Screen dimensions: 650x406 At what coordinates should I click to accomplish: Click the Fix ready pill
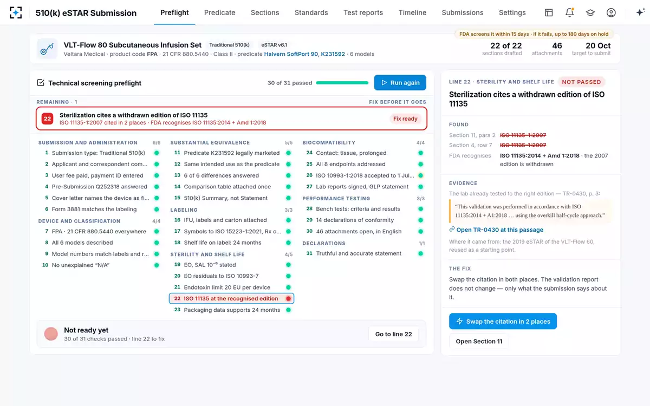405,119
